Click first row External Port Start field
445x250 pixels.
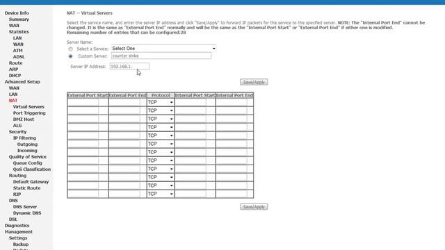pyautogui.click(x=83, y=102)
